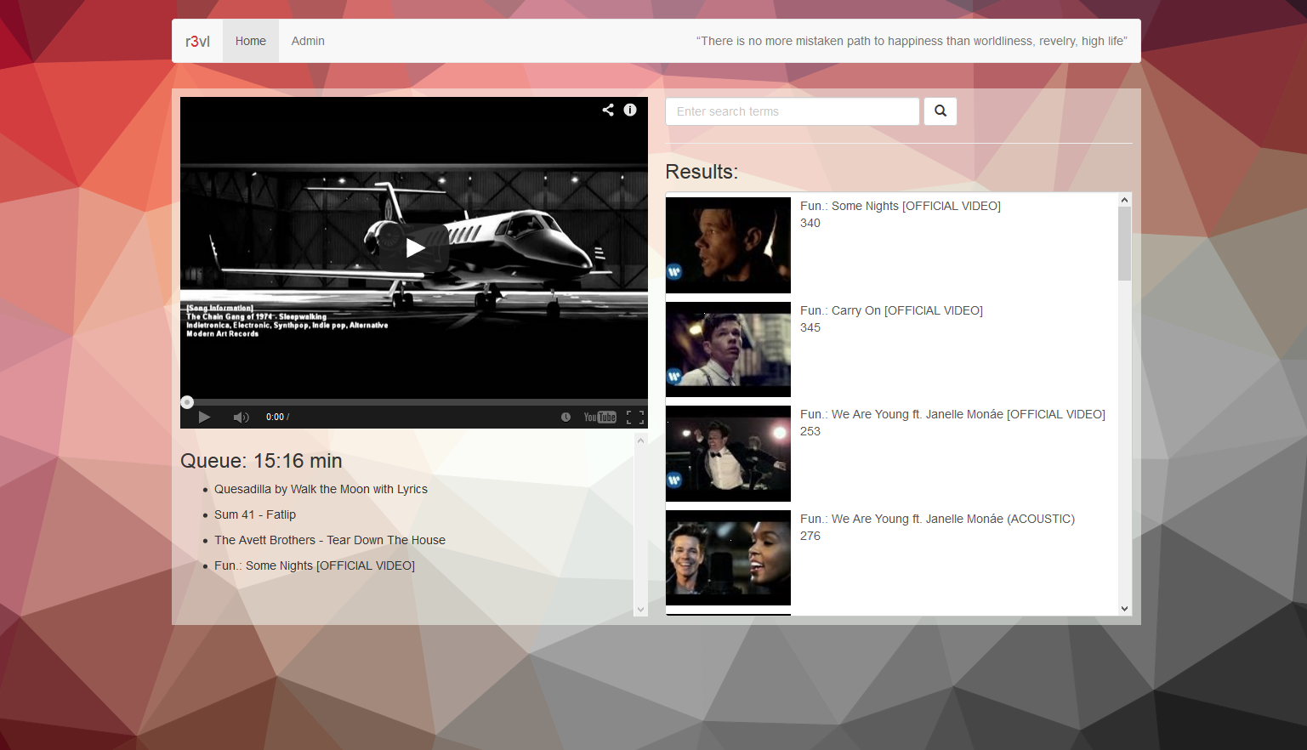
Task: Click queue item 'Quesadilla by Walk the Moon with Lyrics'
Action: (x=321, y=489)
